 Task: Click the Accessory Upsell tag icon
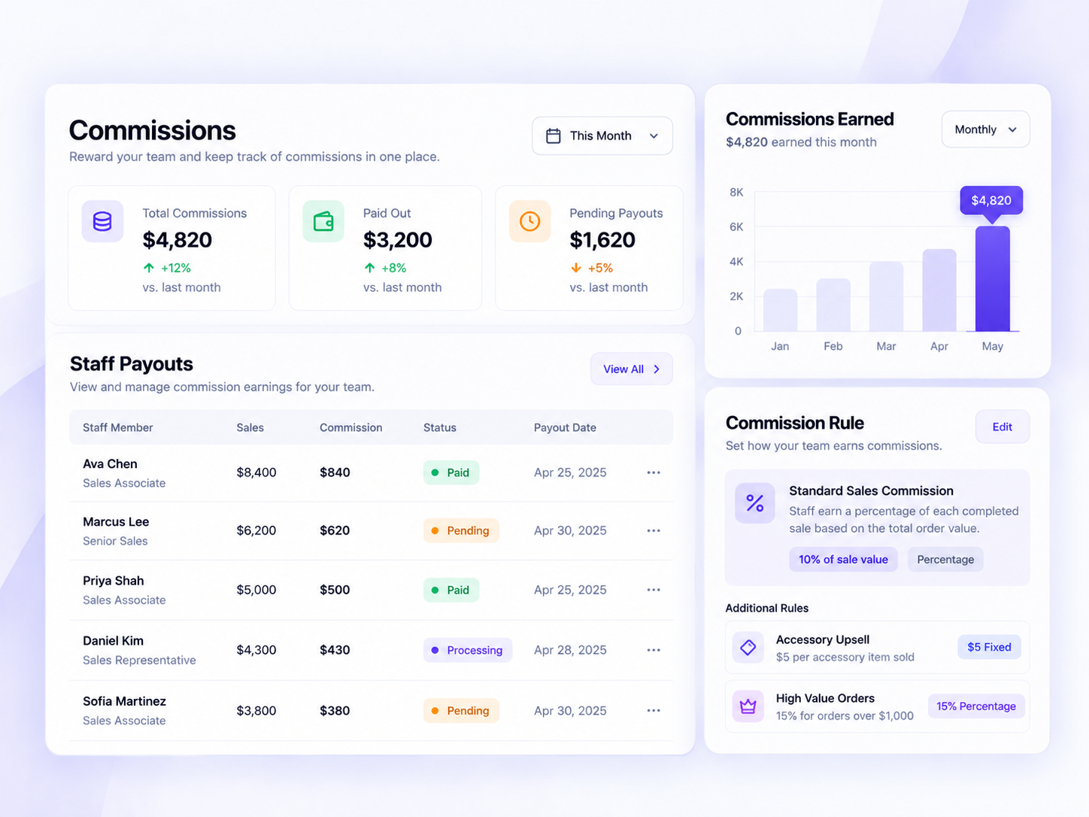pyautogui.click(x=748, y=647)
